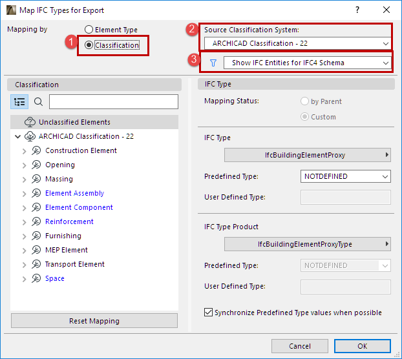Select Construction Element tree item
Viewport: 402px width, 359px height.
pyautogui.click(x=81, y=150)
